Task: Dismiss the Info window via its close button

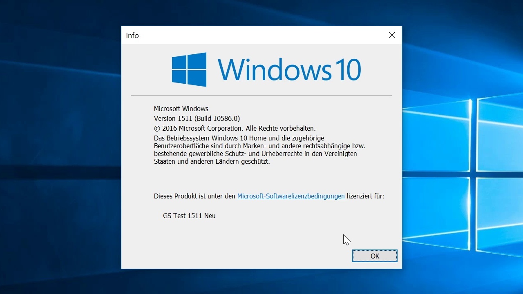Action: pos(392,35)
